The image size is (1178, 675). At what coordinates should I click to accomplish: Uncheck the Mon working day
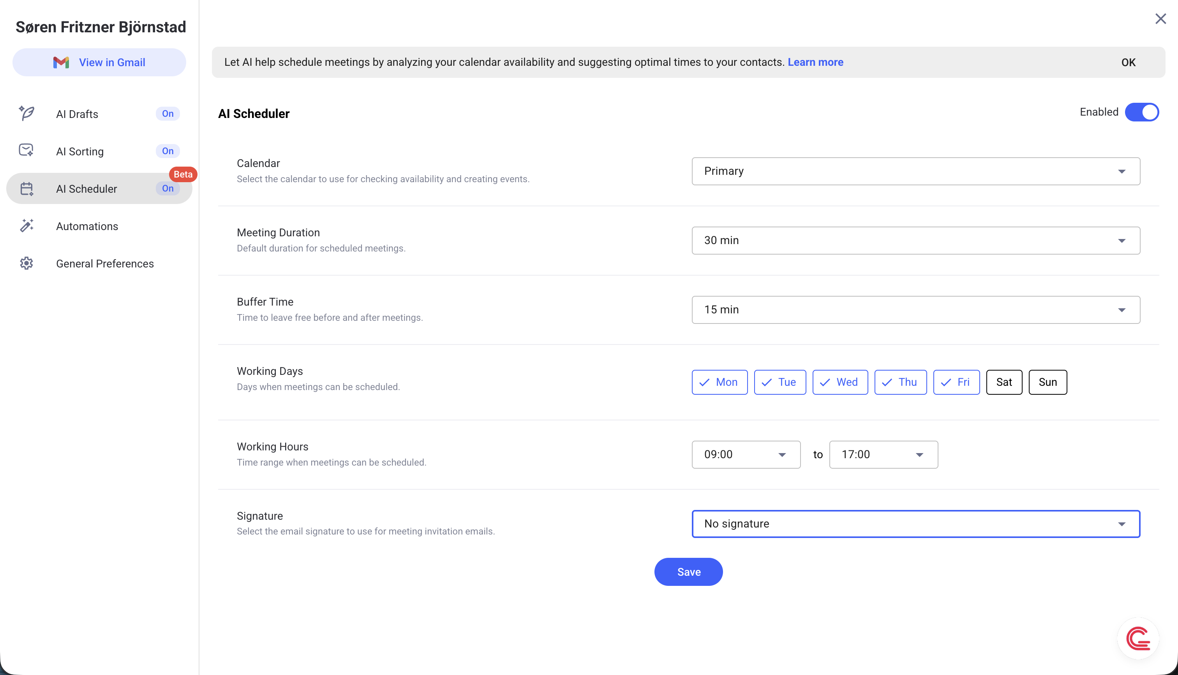[x=719, y=382]
